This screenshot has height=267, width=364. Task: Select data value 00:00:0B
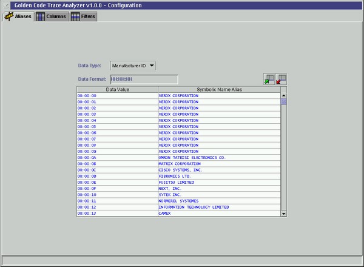pos(118,164)
